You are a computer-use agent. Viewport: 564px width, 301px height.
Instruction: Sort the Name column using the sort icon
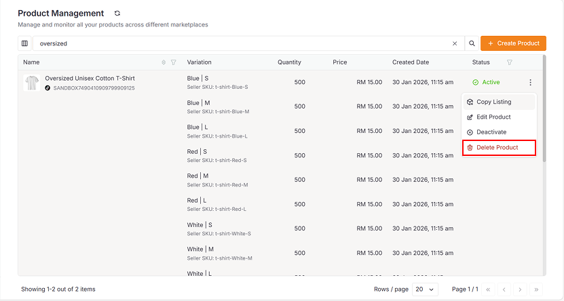pos(164,62)
